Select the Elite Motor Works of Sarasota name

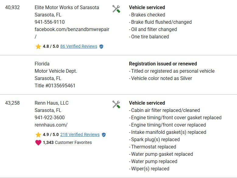[67, 7]
